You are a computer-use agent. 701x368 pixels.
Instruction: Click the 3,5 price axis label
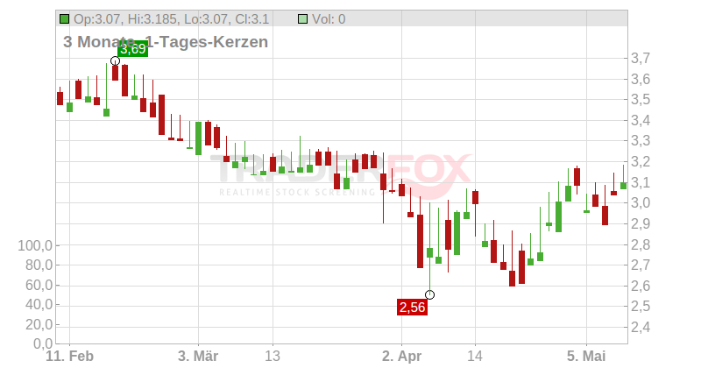point(641,99)
